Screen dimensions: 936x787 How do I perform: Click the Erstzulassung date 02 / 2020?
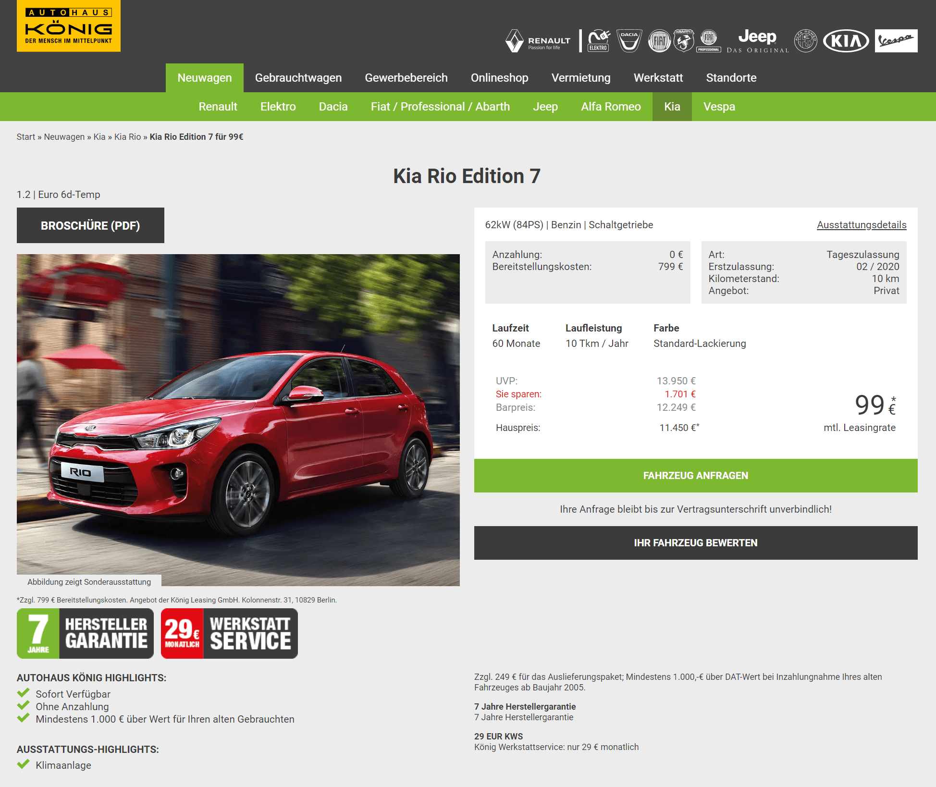[877, 267]
